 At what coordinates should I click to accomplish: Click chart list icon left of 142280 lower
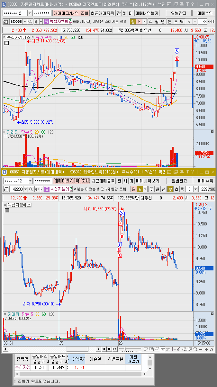pos(6,189)
